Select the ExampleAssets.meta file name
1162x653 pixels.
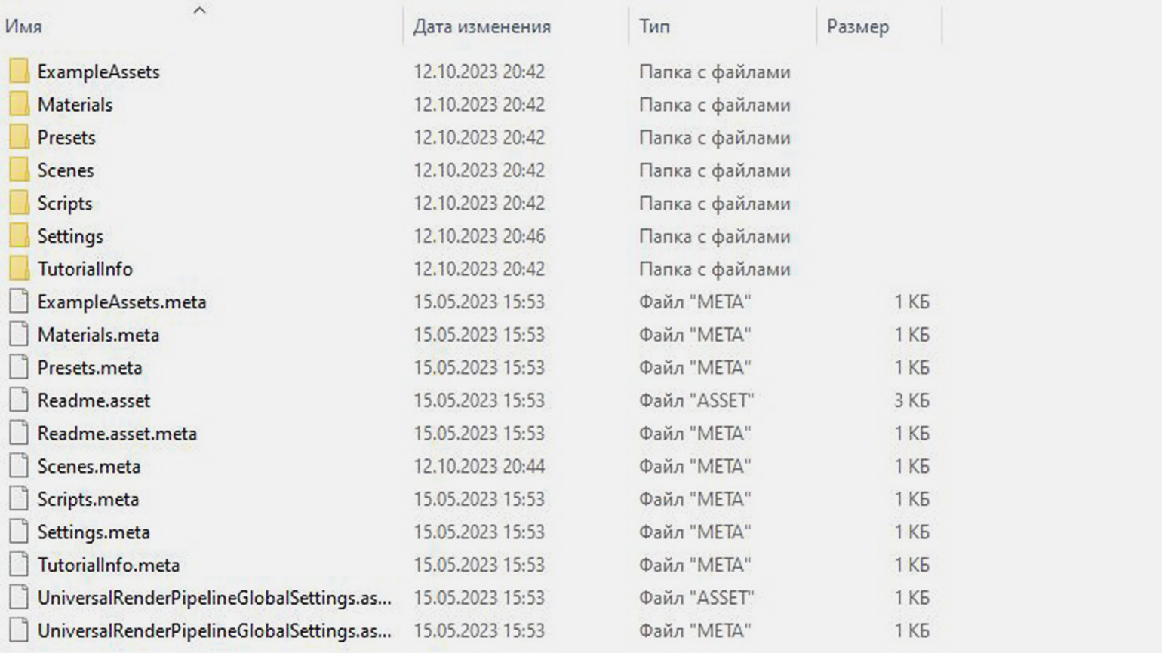point(121,302)
